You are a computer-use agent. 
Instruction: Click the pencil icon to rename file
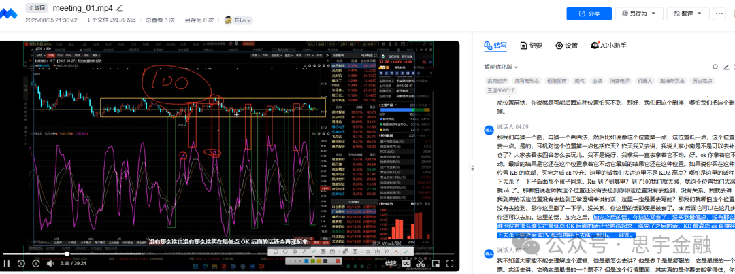(120, 7)
